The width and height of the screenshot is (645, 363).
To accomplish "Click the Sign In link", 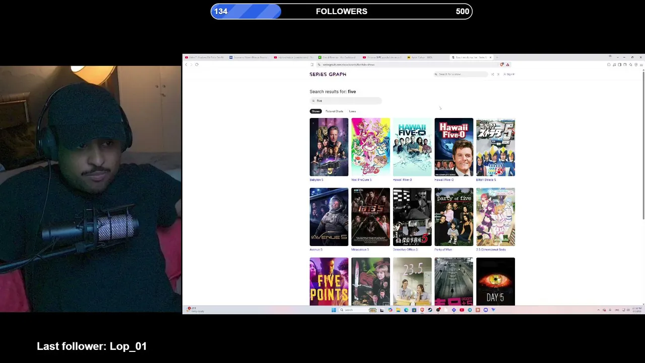I will coord(509,74).
